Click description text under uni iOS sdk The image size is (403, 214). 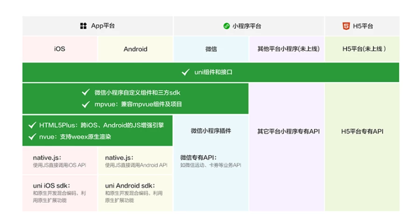coord(59,197)
